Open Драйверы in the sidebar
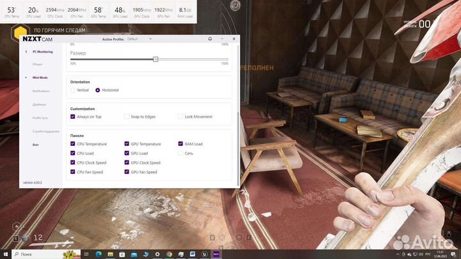Image resolution: width=461 pixels, height=259 pixels. (40, 104)
